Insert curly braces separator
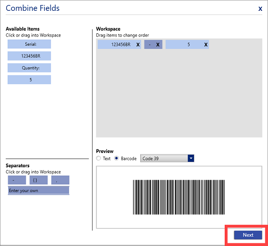 click(39, 180)
